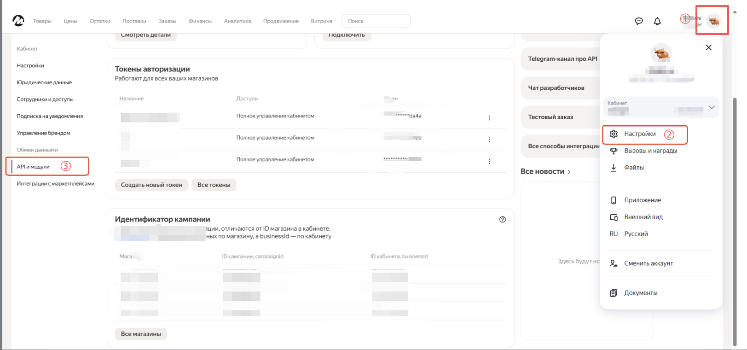Open three-dot menu for da4a token
The image size is (747, 350).
pos(489,118)
